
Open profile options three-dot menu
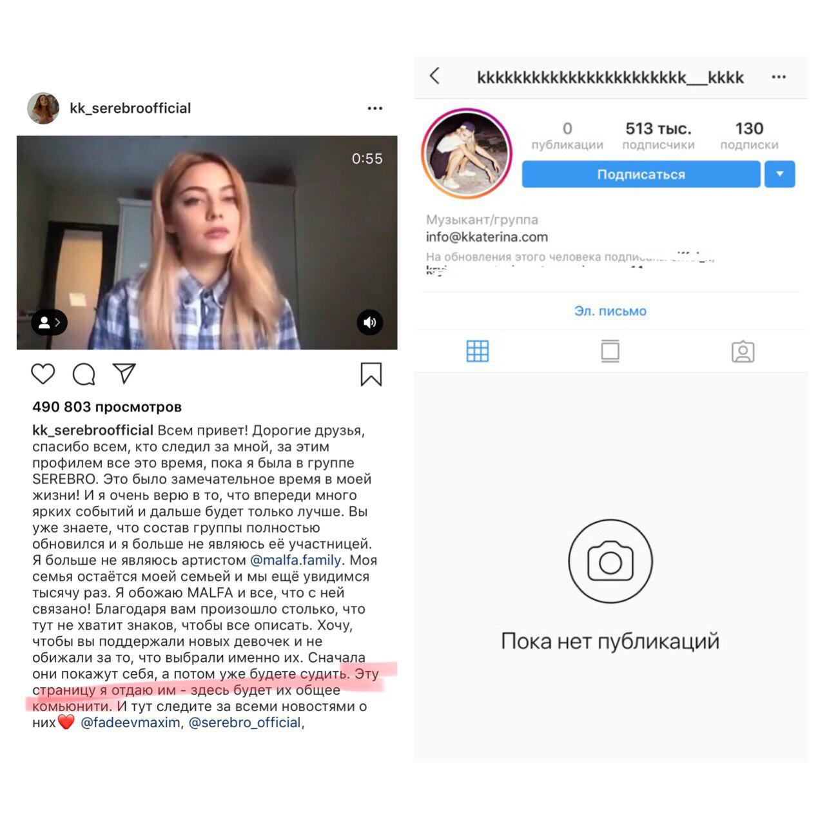click(x=779, y=77)
